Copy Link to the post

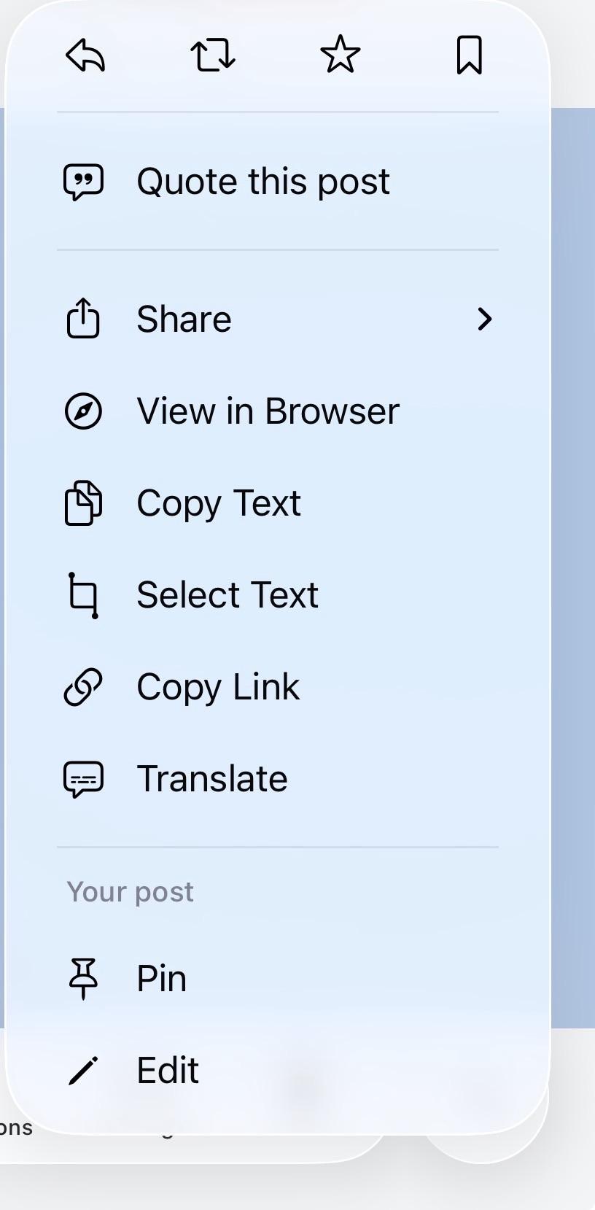tap(218, 687)
